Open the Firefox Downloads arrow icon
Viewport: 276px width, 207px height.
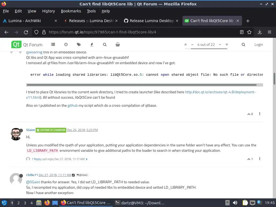(x=260, y=32)
